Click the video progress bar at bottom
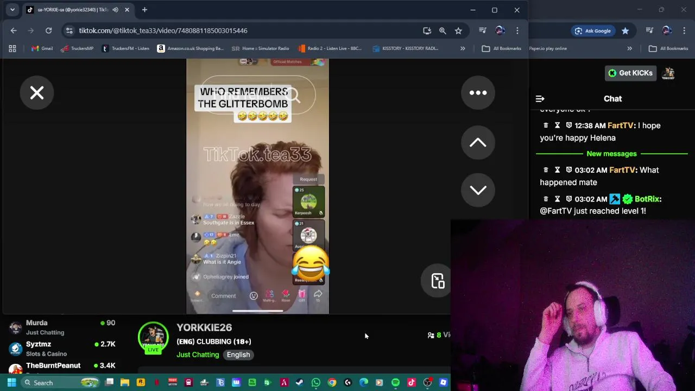Image resolution: width=695 pixels, height=391 pixels. coord(258,311)
